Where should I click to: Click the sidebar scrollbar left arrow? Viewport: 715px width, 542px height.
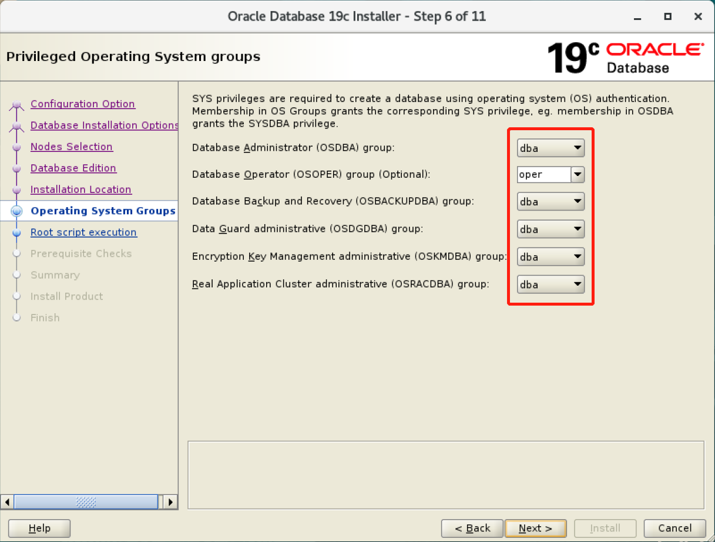pyautogui.click(x=7, y=502)
